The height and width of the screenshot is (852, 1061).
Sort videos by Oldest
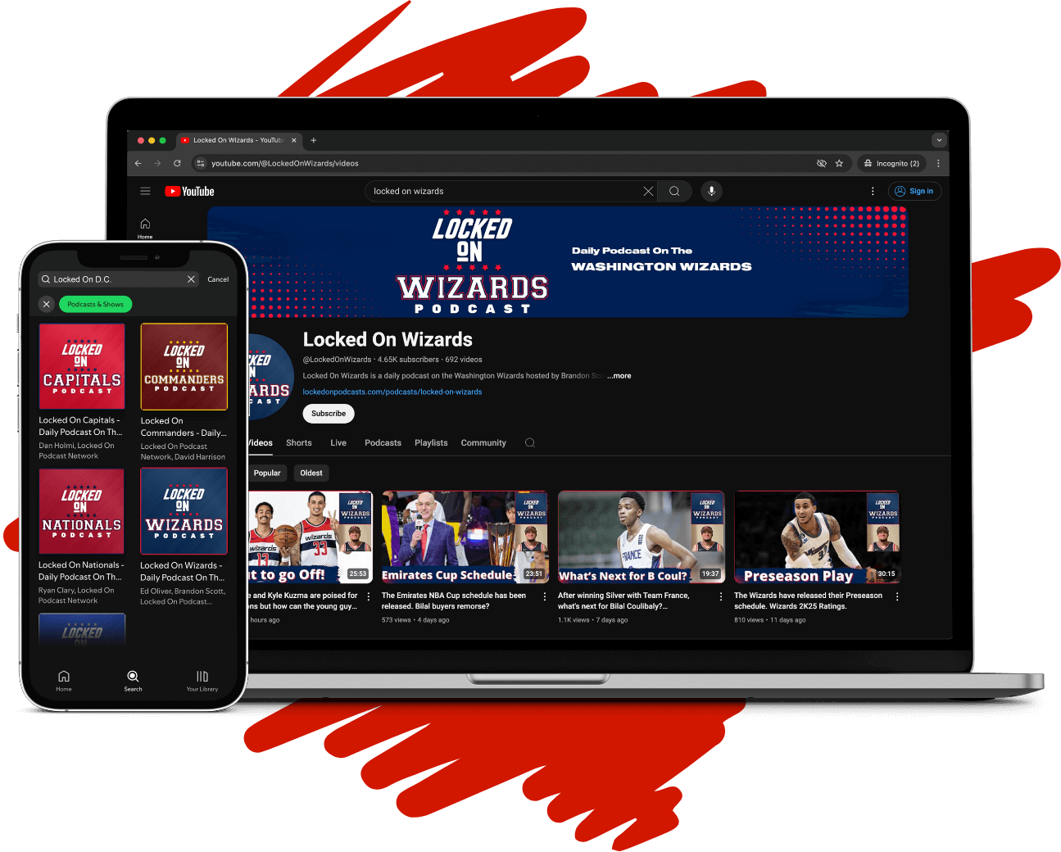point(311,473)
